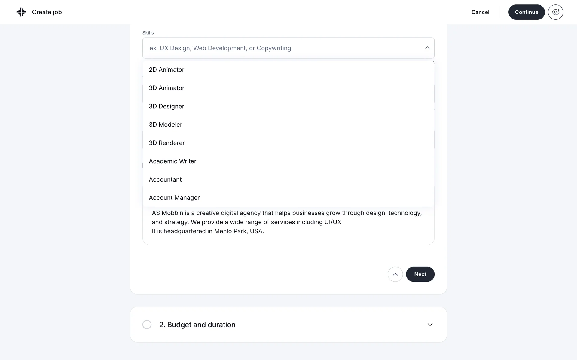Viewport: 577px width, 360px height.
Task: Open the Budget and duration heading
Action: point(197,325)
